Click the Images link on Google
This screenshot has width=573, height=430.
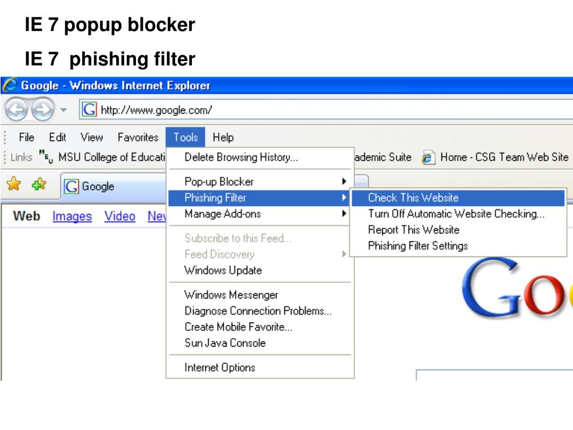(x=72, y=217)
